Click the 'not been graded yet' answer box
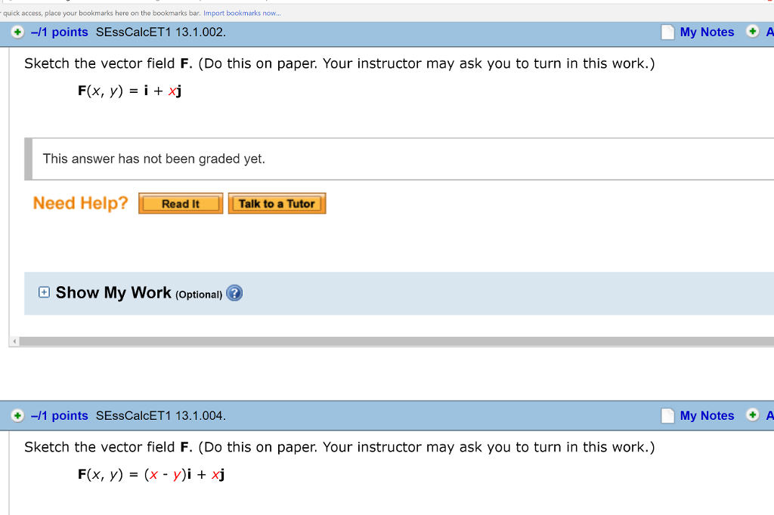774x515 pixels. pyautogui.click(x=401, y=159)
